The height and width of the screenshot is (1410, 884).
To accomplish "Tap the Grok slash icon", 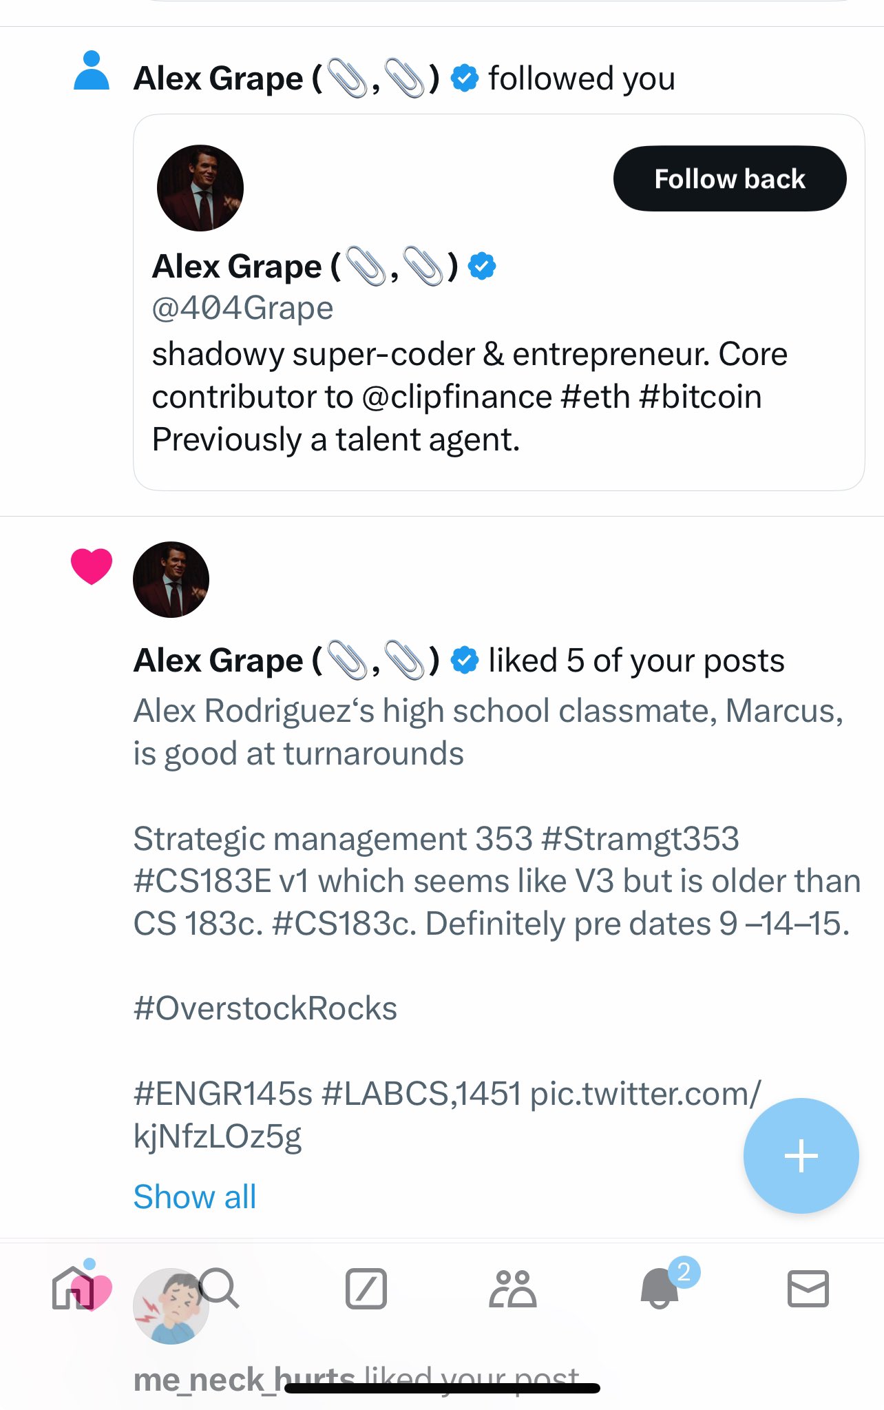I will tap(366, 1288).
